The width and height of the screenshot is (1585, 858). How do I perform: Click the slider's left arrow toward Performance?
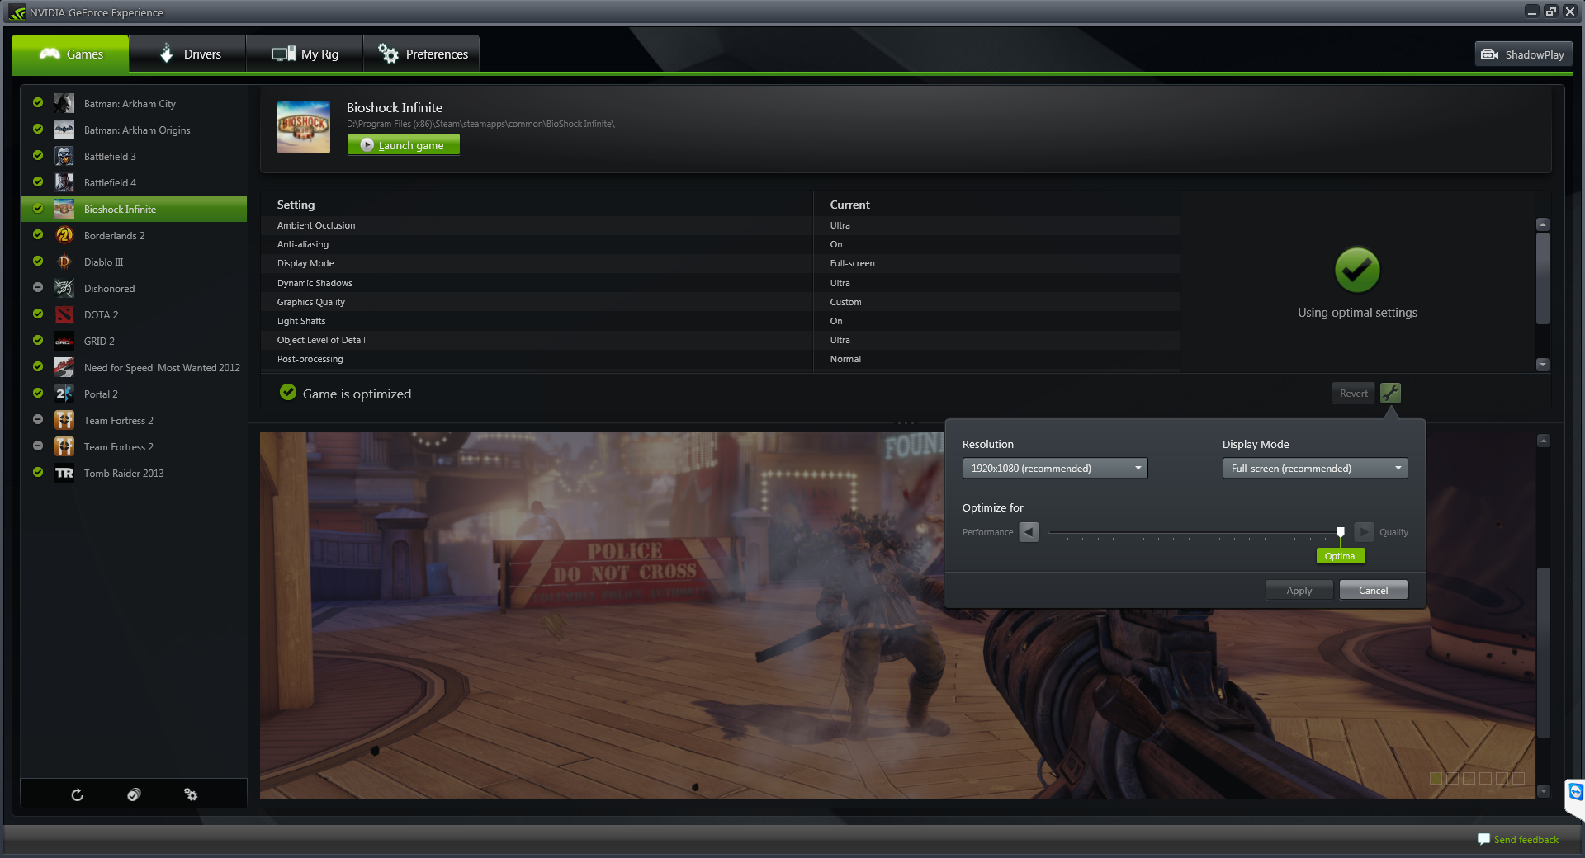coord(1029,532)
